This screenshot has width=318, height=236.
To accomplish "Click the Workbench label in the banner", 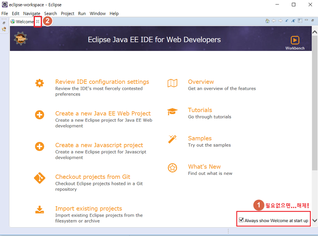I will click(x=295, y=48).
